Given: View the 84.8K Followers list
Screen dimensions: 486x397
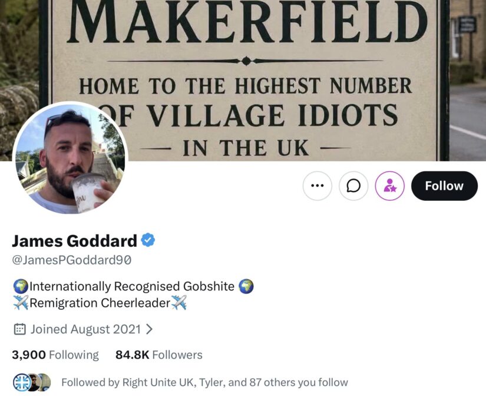Looking at the screenshot, I should [158, 355].
